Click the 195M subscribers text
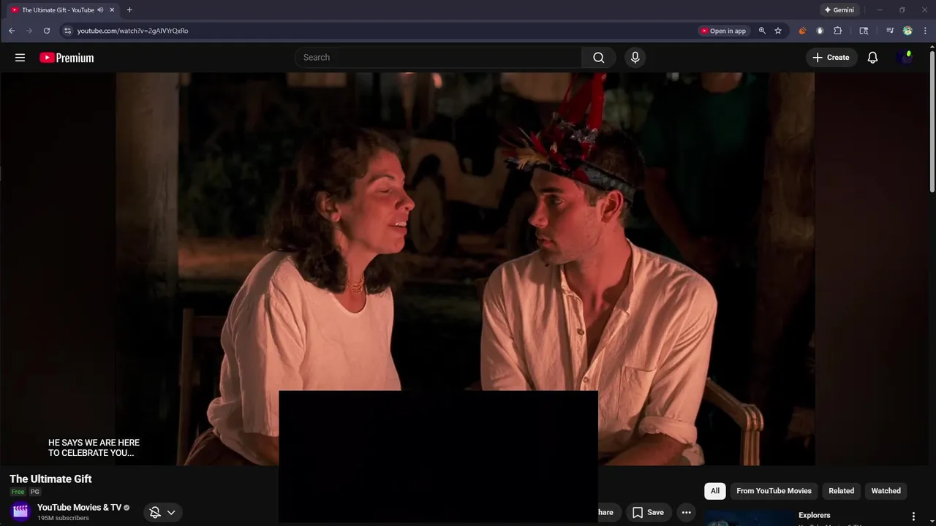 (63, 518)
